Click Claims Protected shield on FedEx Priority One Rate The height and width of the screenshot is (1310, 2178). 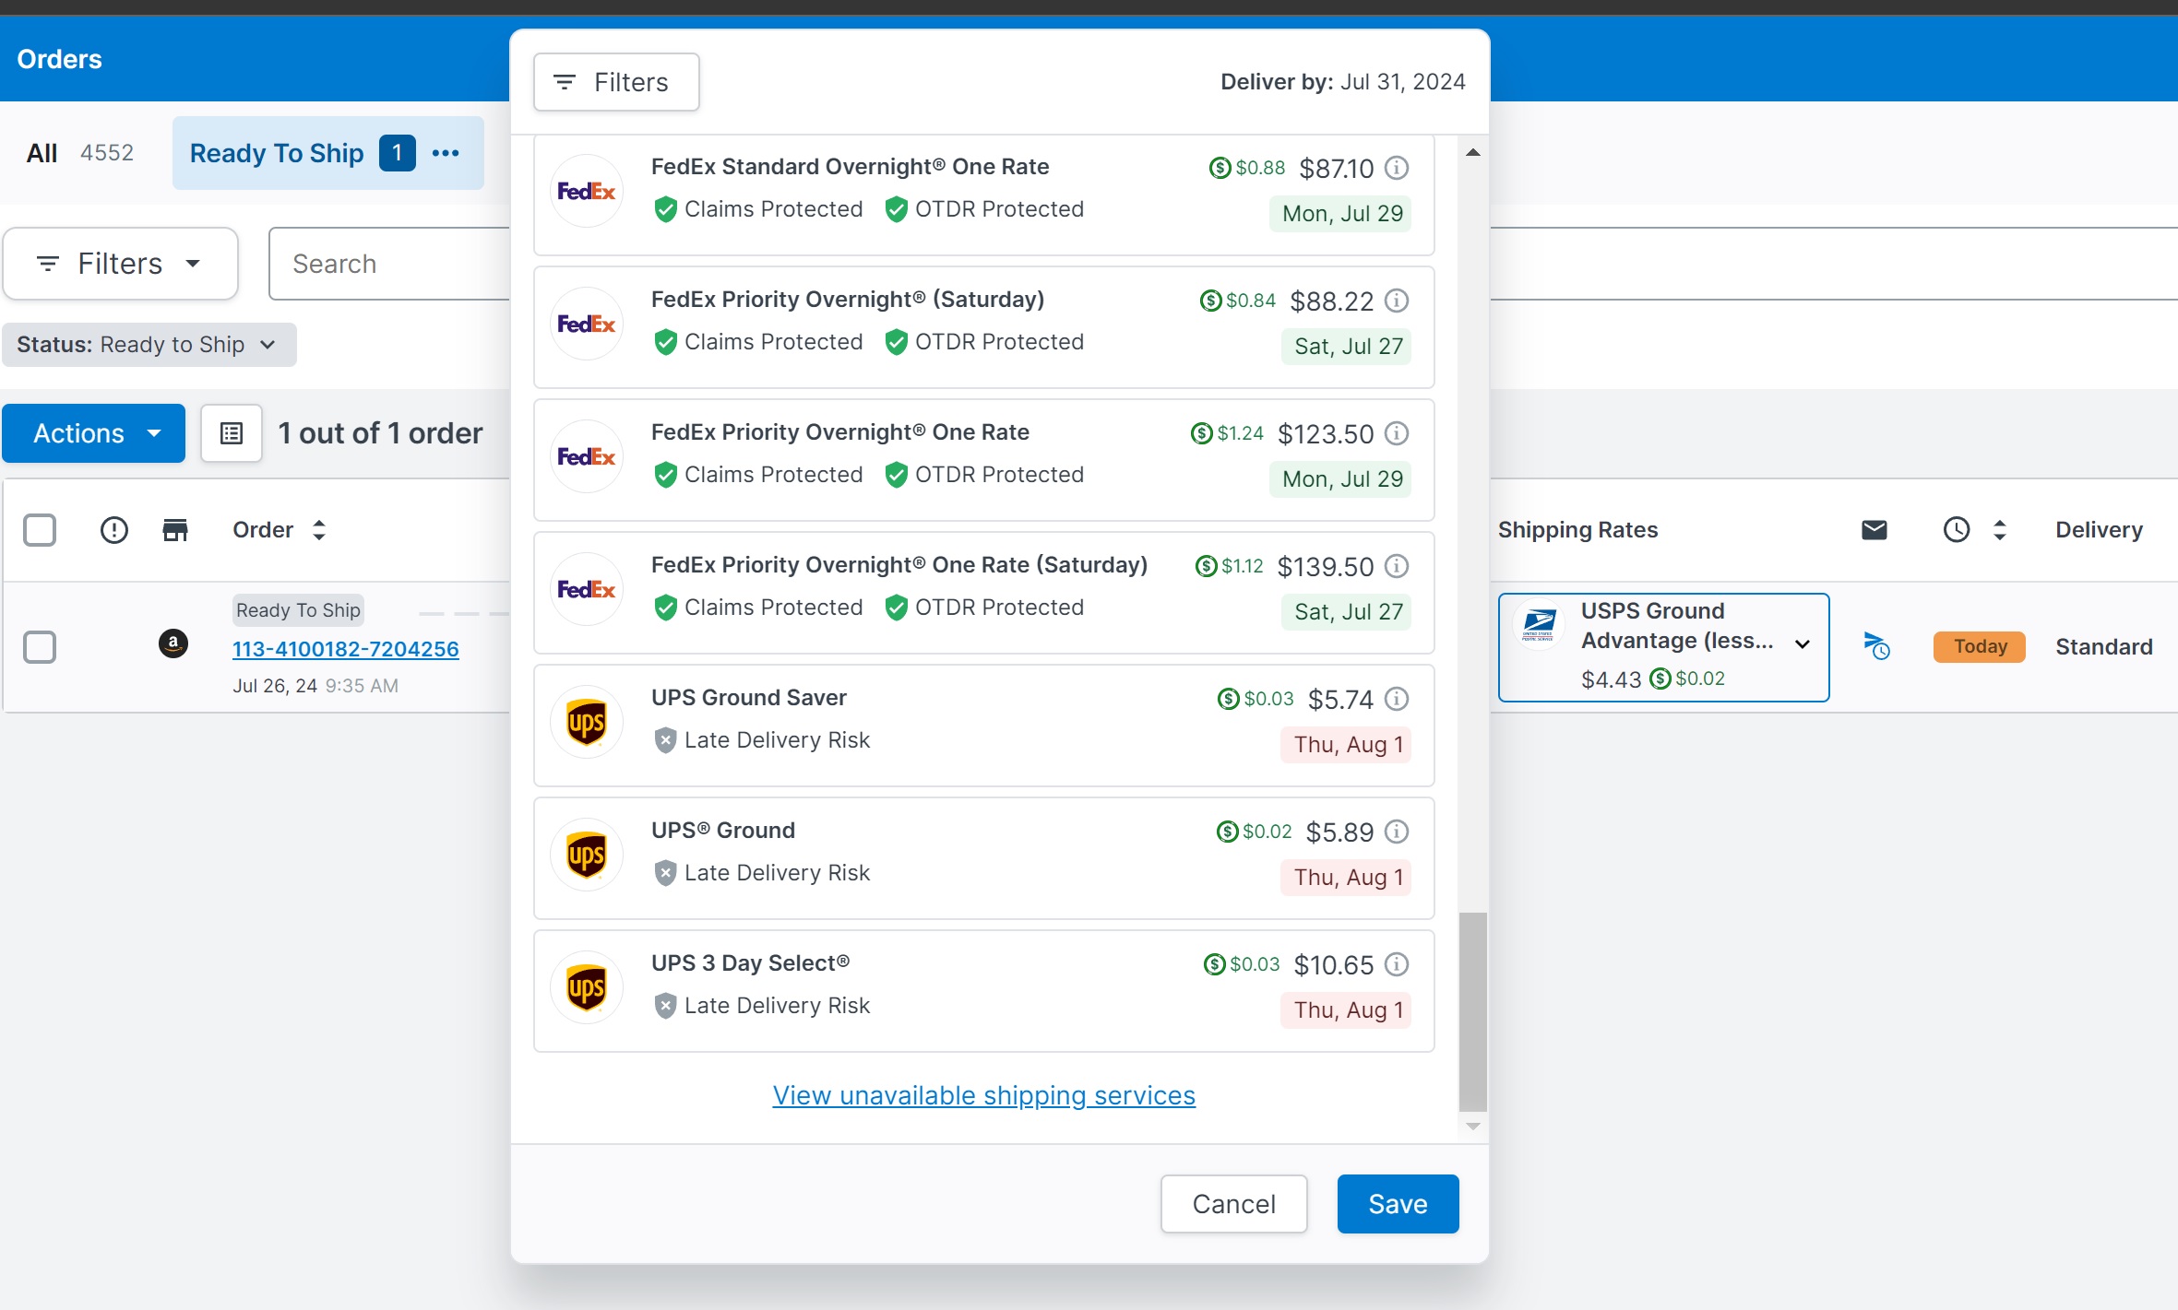click(x=665, y=475)
